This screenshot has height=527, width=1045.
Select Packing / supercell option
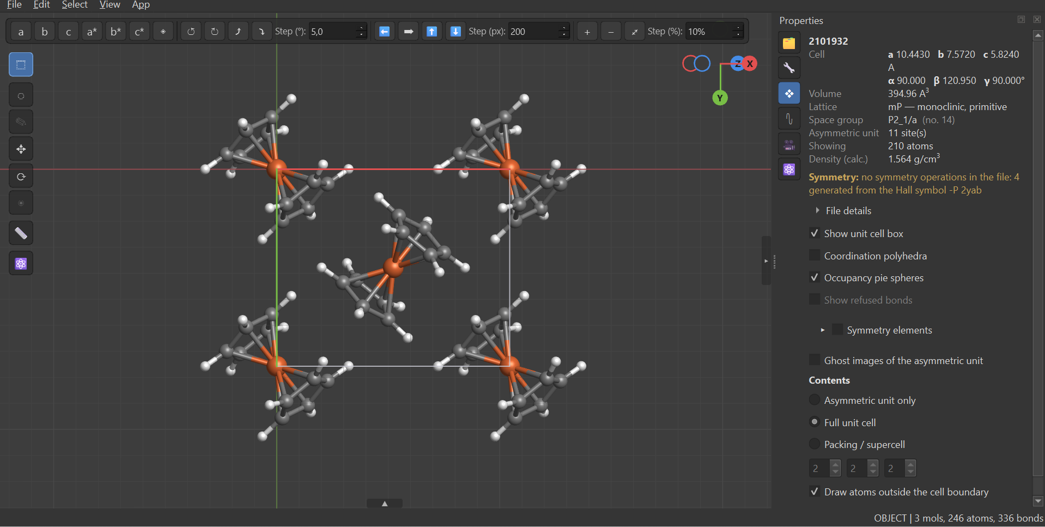(x=815, y=444)
